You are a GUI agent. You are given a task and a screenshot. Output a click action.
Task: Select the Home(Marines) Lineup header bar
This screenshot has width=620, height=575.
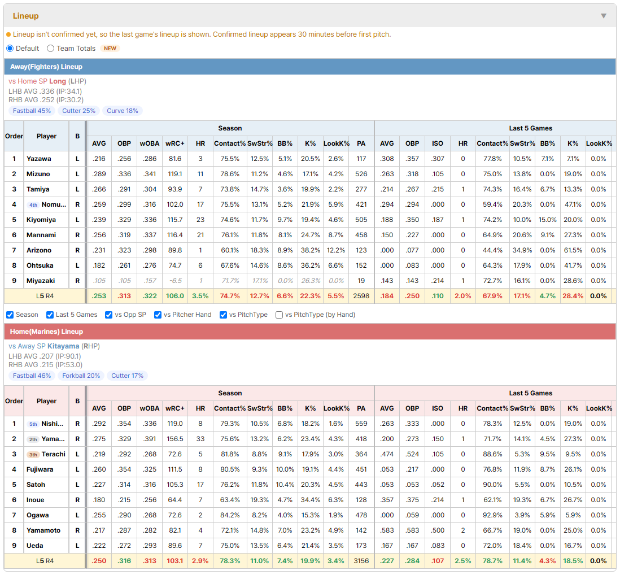310,332
